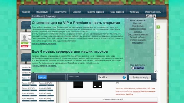
Task: Read full news under the 6 новых серверов headline
Action: pyautogui.click(x=44, y=66)
